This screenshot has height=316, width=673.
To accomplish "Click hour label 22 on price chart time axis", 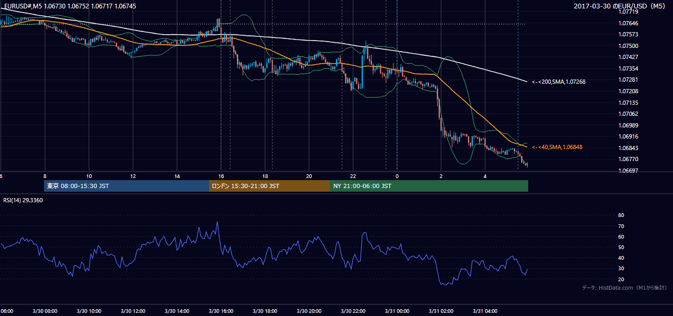I will click(353, 176).
